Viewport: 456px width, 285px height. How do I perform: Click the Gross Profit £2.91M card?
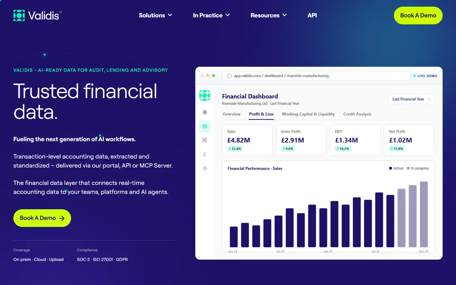coord(301,140)
